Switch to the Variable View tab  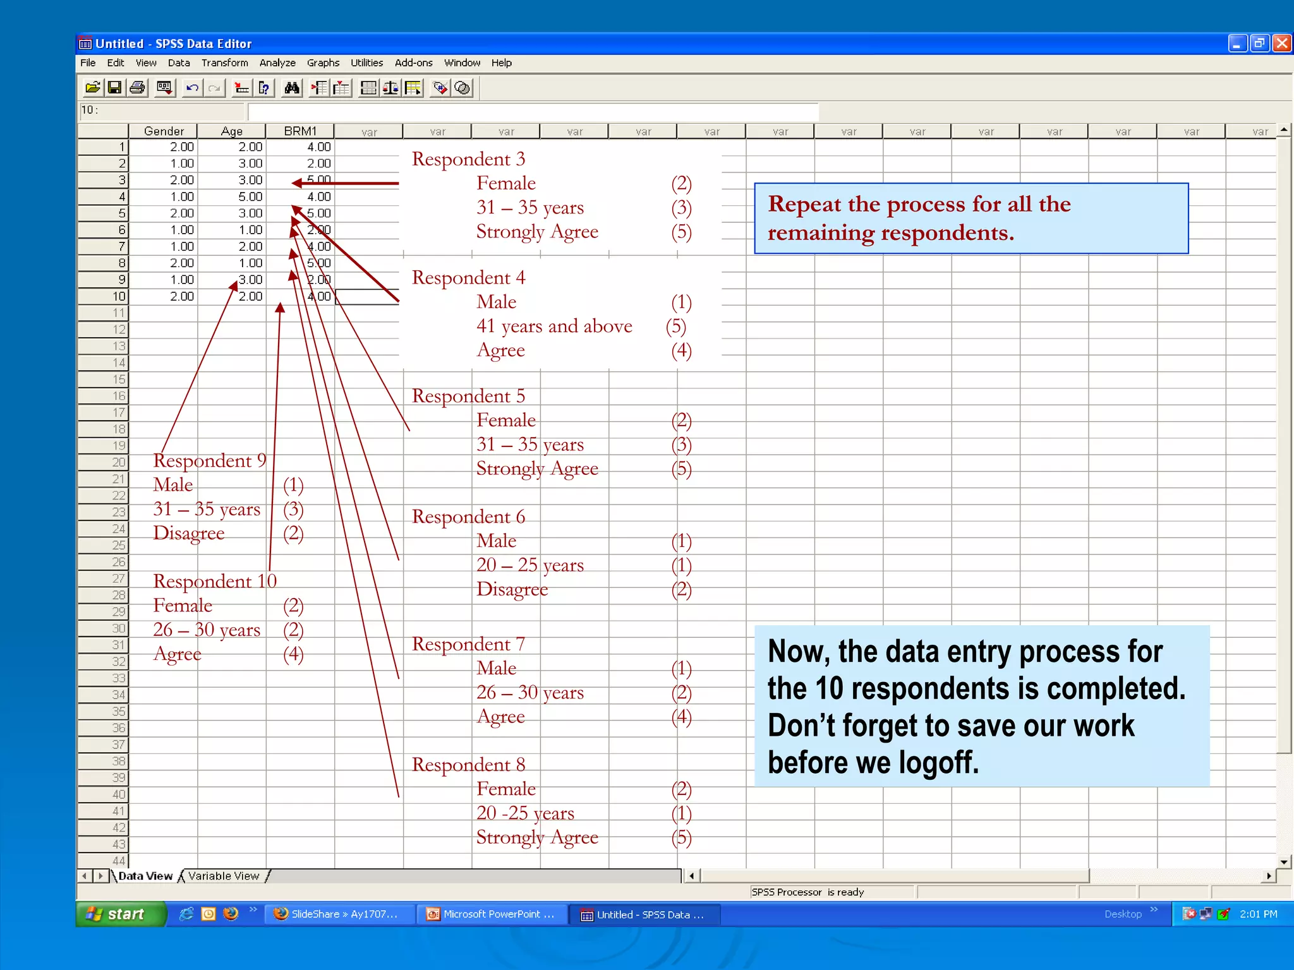point(224,876)
